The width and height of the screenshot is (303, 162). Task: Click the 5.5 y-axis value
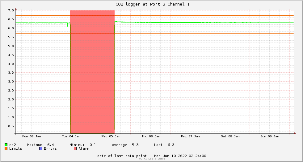(11, 37)
